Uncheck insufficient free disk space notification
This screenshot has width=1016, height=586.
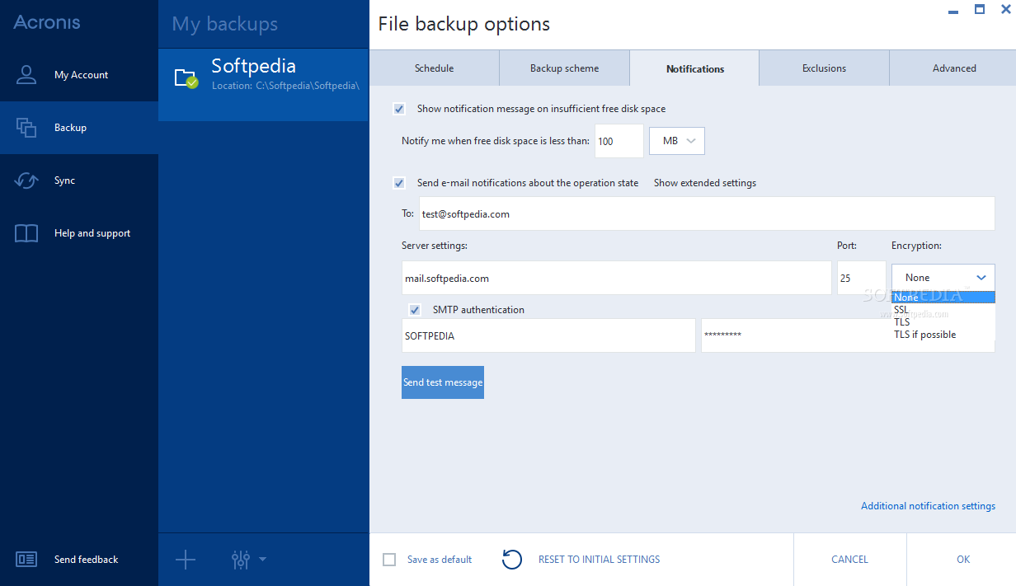point(399,109)
